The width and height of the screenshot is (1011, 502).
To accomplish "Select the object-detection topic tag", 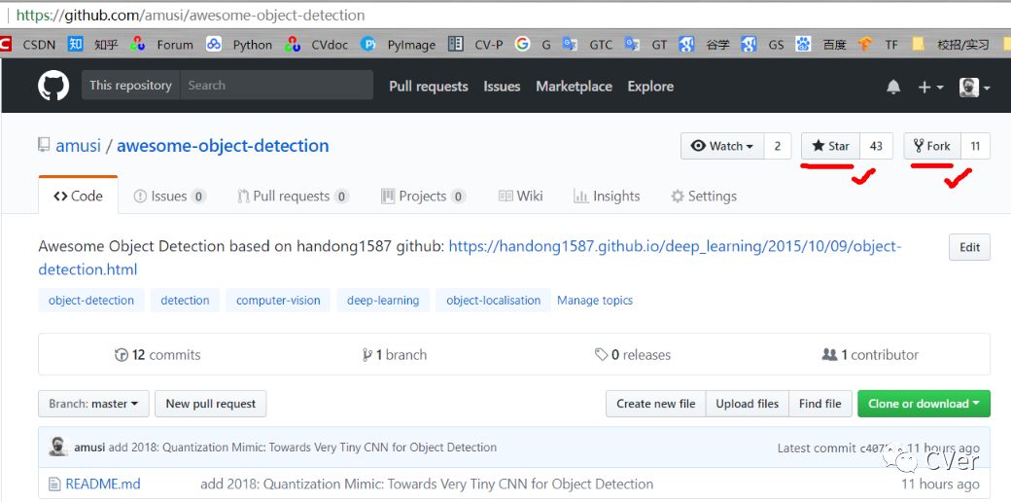I will pyautogui.click(x=91, y=300).
